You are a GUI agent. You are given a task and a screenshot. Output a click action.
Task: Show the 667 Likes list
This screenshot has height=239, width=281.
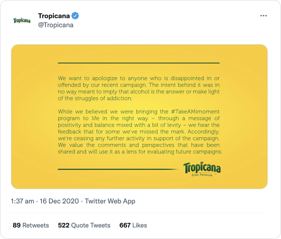tap(133, 225)
